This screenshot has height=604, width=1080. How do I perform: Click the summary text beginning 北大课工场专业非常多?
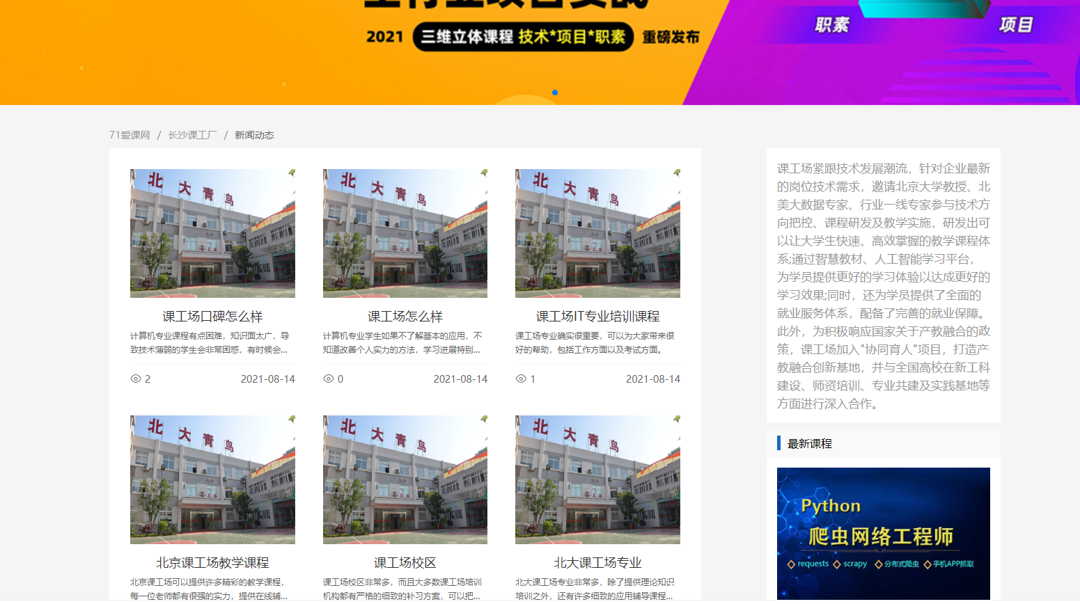[595, 589]
